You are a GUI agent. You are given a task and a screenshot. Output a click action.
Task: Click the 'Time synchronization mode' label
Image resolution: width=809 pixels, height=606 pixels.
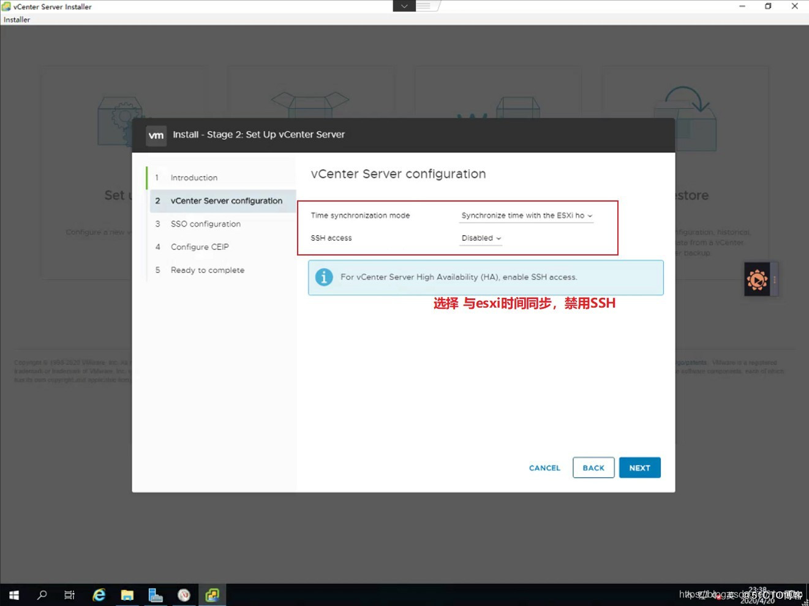pyautogui.click(x=360, y=216)
